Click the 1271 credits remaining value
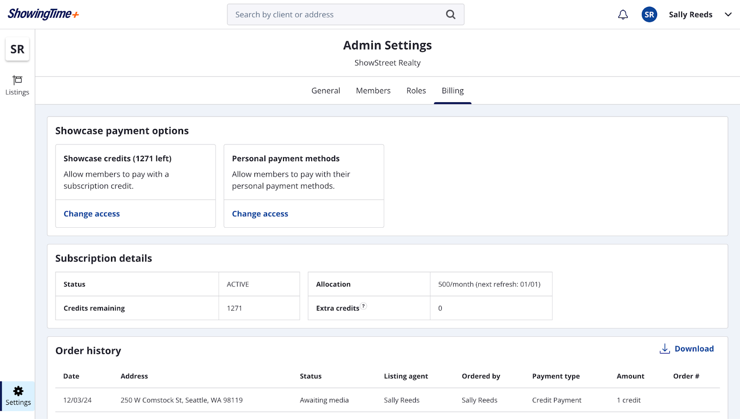 (x=234, y=308)
